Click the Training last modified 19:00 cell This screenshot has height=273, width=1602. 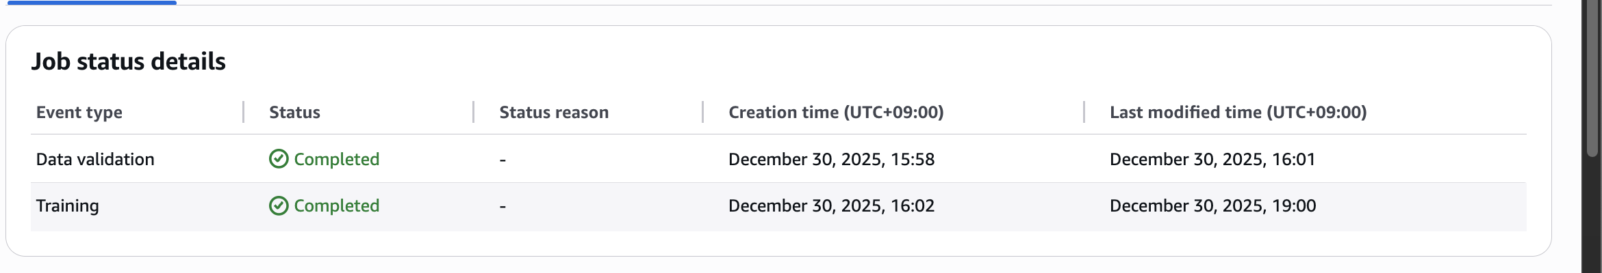1212,205
